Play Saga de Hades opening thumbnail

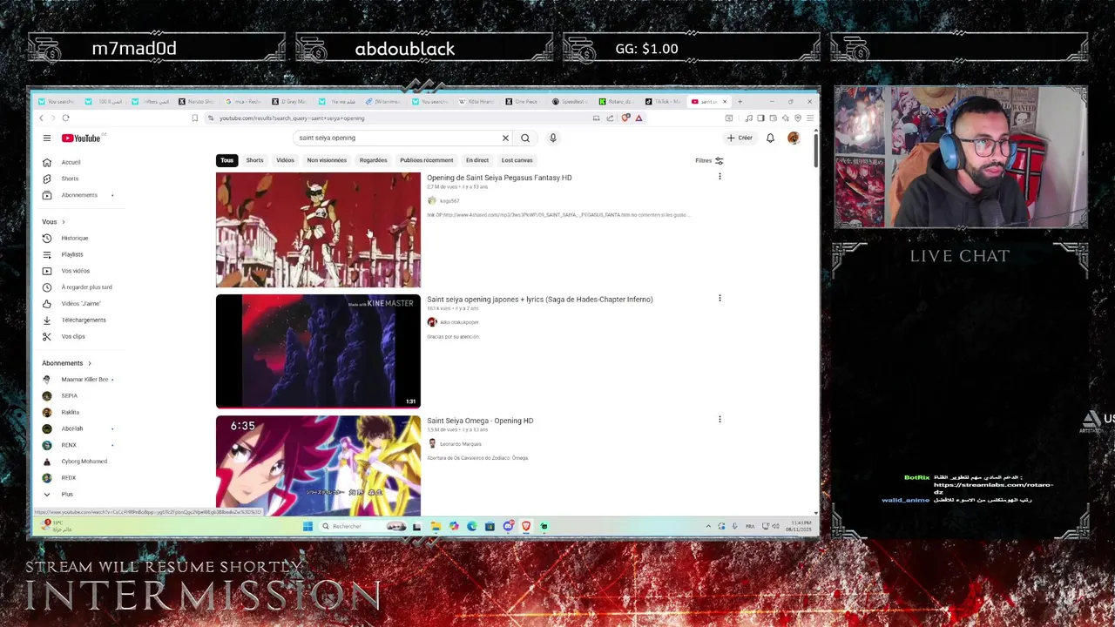(318, 351)
